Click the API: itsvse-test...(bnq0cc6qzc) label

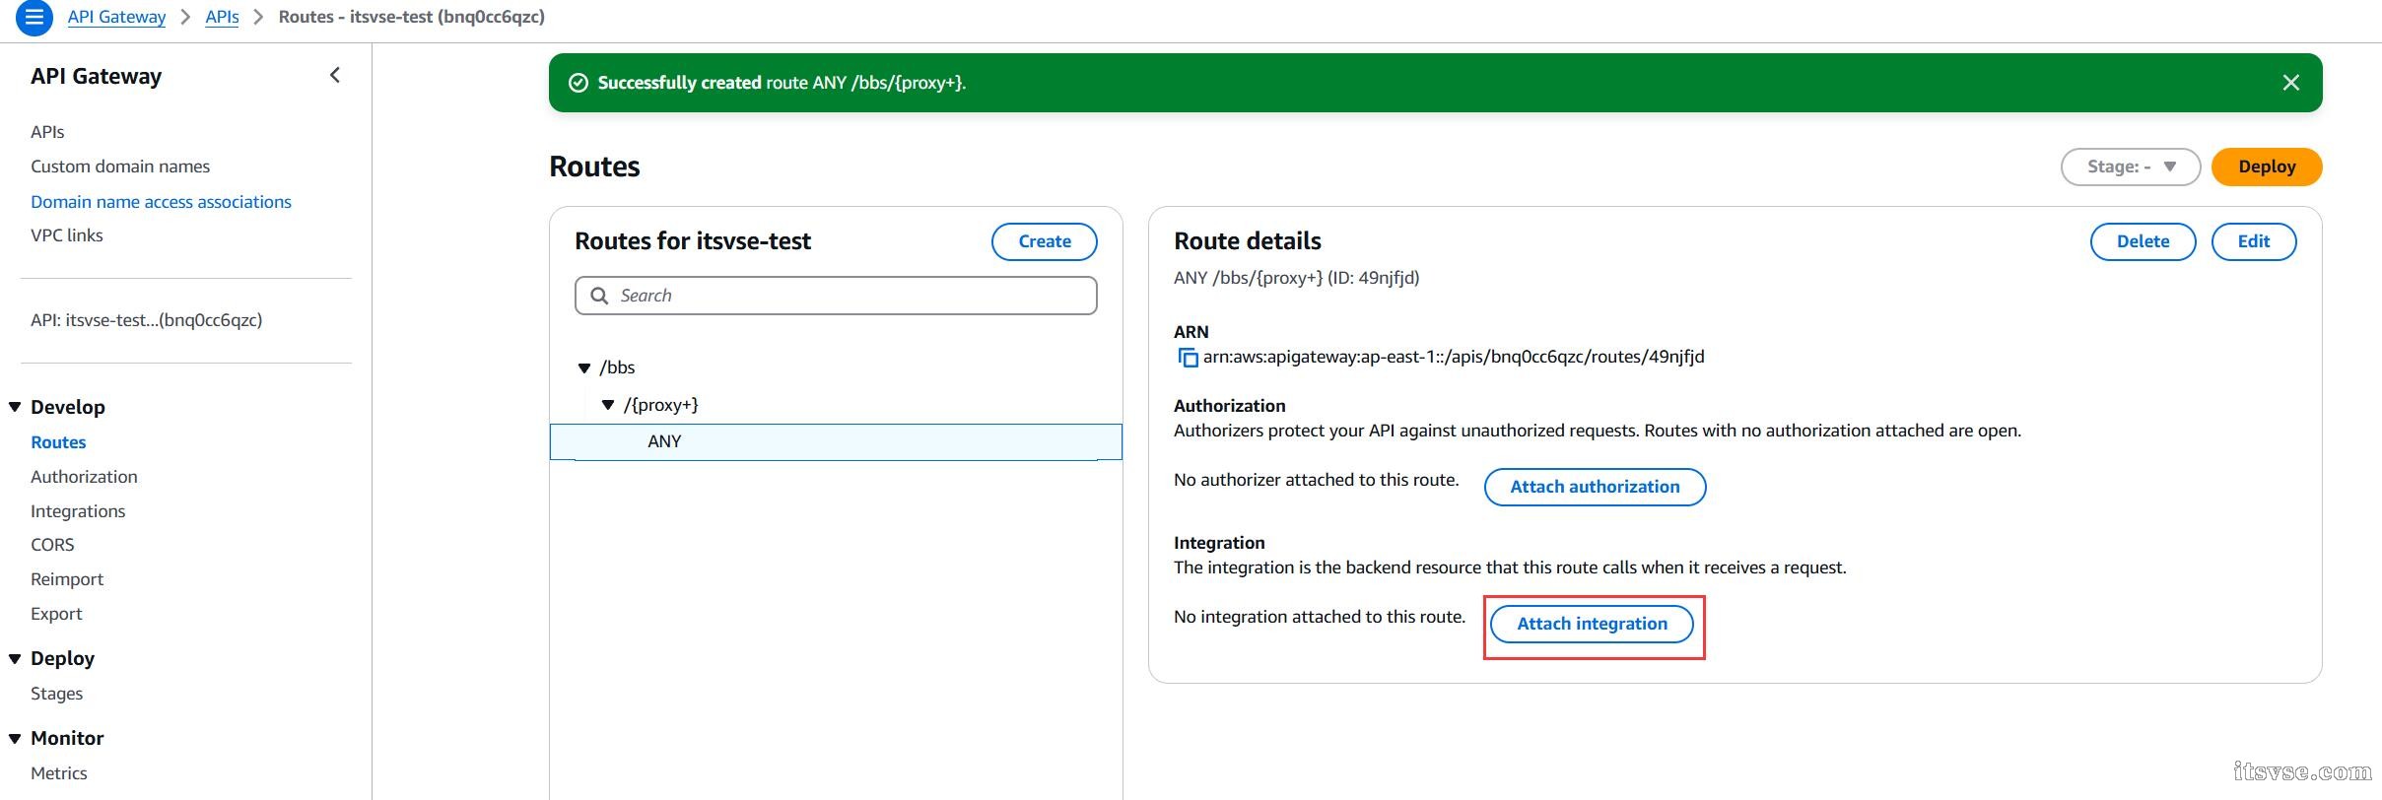tap(146, 320)
